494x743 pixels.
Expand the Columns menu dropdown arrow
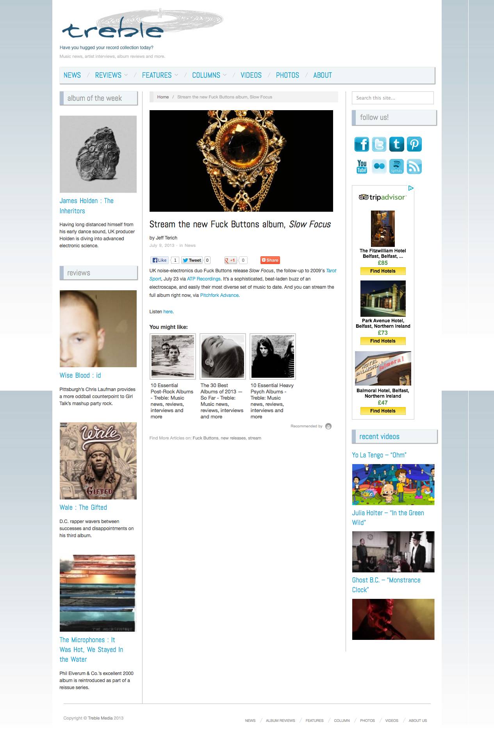coord(225,75)
